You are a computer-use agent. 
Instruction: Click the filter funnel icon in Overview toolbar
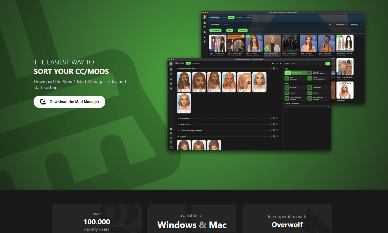pyautogui.click(x=281, y=64)
